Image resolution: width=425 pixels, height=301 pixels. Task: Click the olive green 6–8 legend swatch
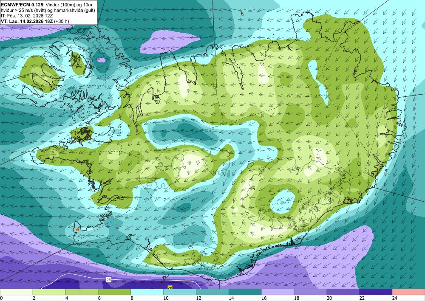[114, 292]
